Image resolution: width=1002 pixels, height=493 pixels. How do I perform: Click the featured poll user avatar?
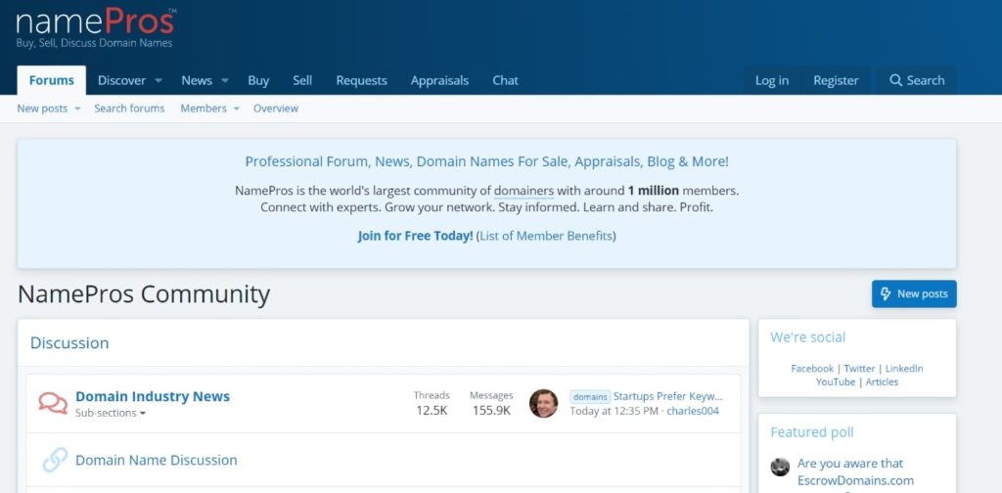pyautogui.click(x=780, y=467)
